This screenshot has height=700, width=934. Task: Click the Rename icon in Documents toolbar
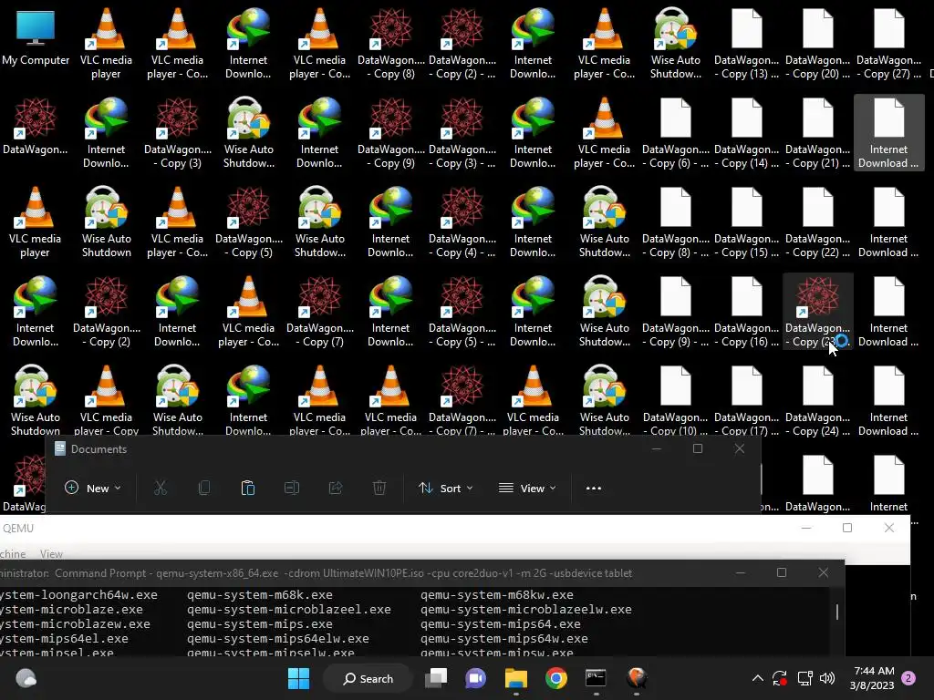pos(292,489)
